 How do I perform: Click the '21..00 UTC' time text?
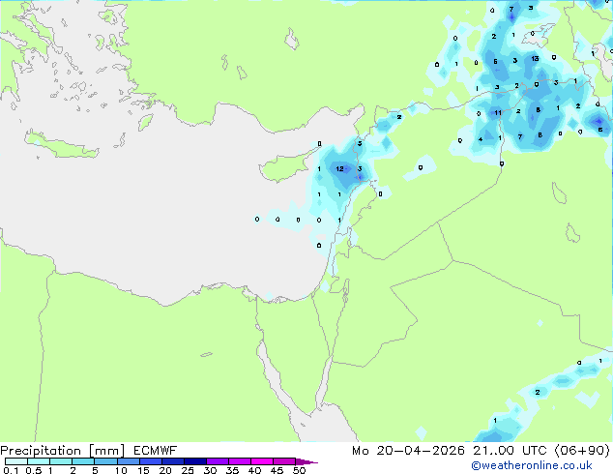(510, 451)
